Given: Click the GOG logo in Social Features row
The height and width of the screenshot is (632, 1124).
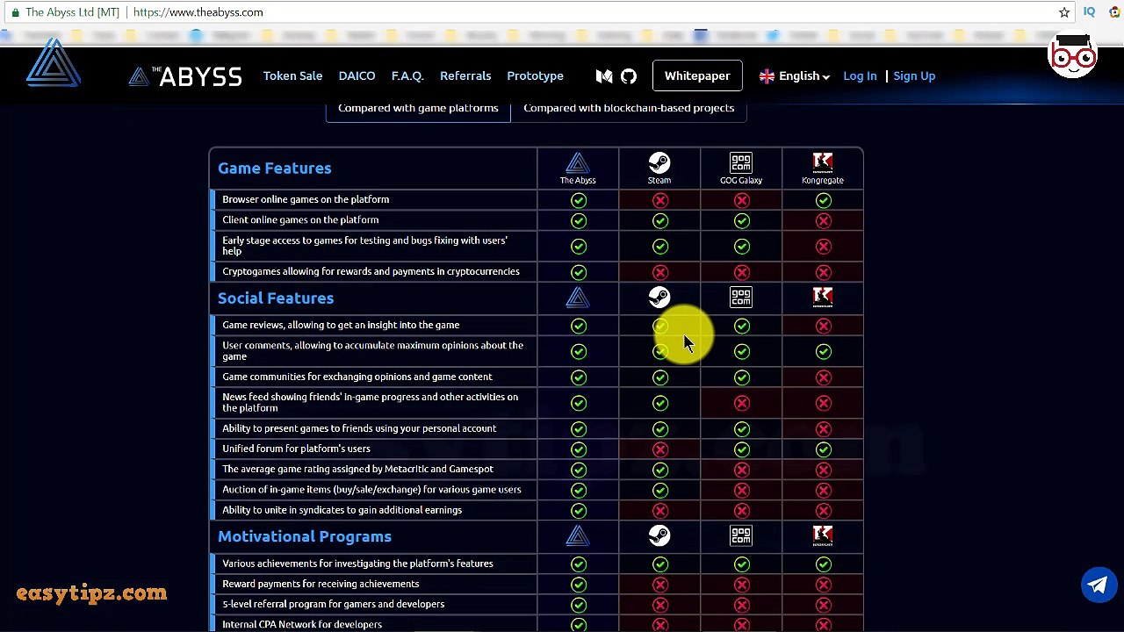Looking at the screenshot, I should pyautogui.click(x=741, y=298).
